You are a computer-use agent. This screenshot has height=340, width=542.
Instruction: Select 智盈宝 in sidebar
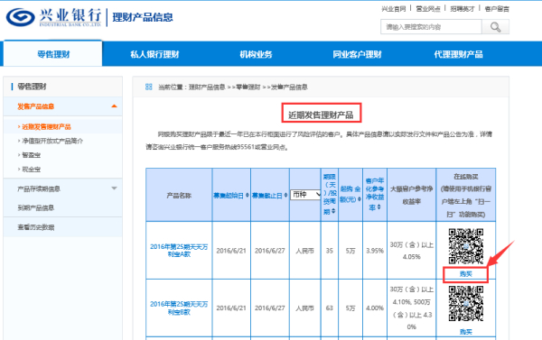(x=31, y=155)
